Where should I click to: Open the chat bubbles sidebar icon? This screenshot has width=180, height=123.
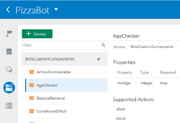click(9, 69)
